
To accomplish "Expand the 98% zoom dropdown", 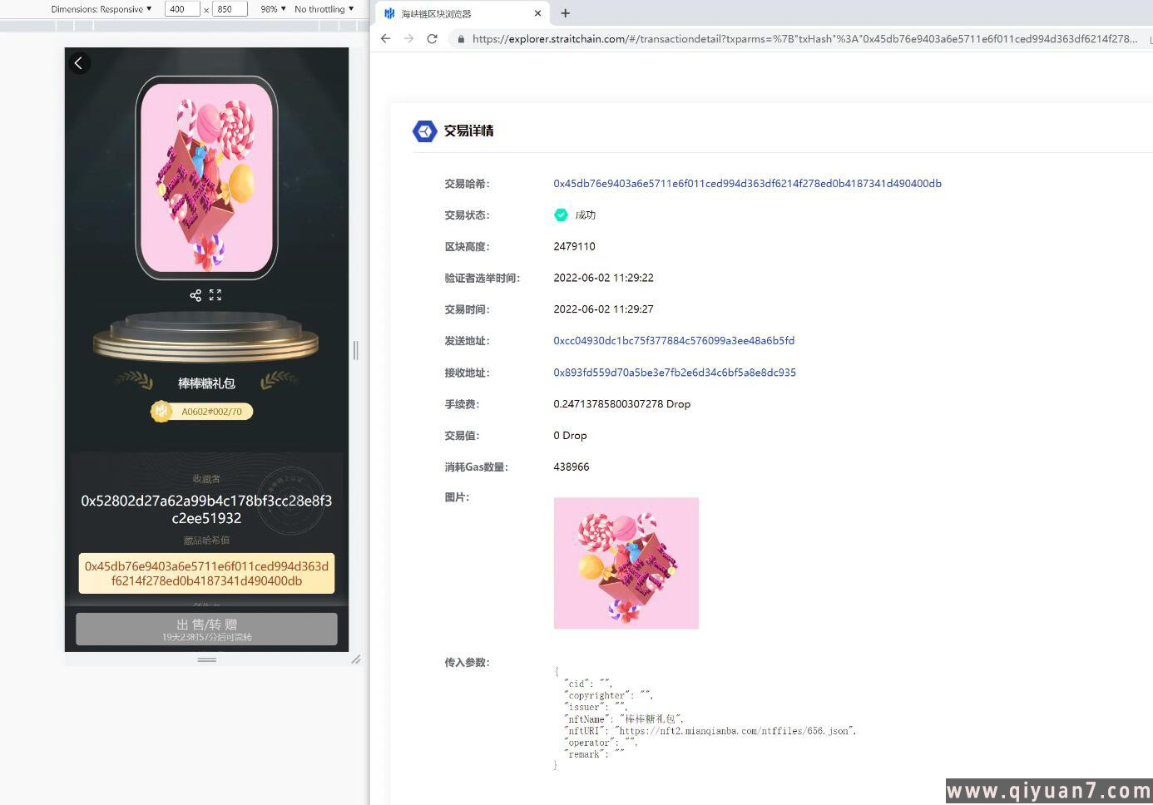I will (x=273, y=9).
